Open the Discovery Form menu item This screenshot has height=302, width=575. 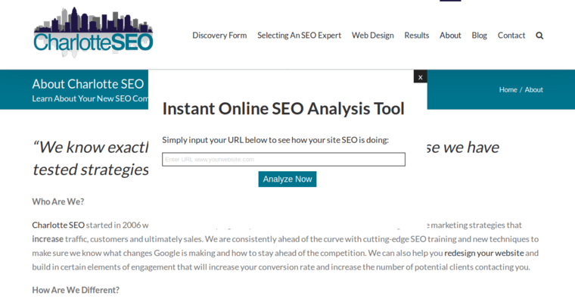219,36
